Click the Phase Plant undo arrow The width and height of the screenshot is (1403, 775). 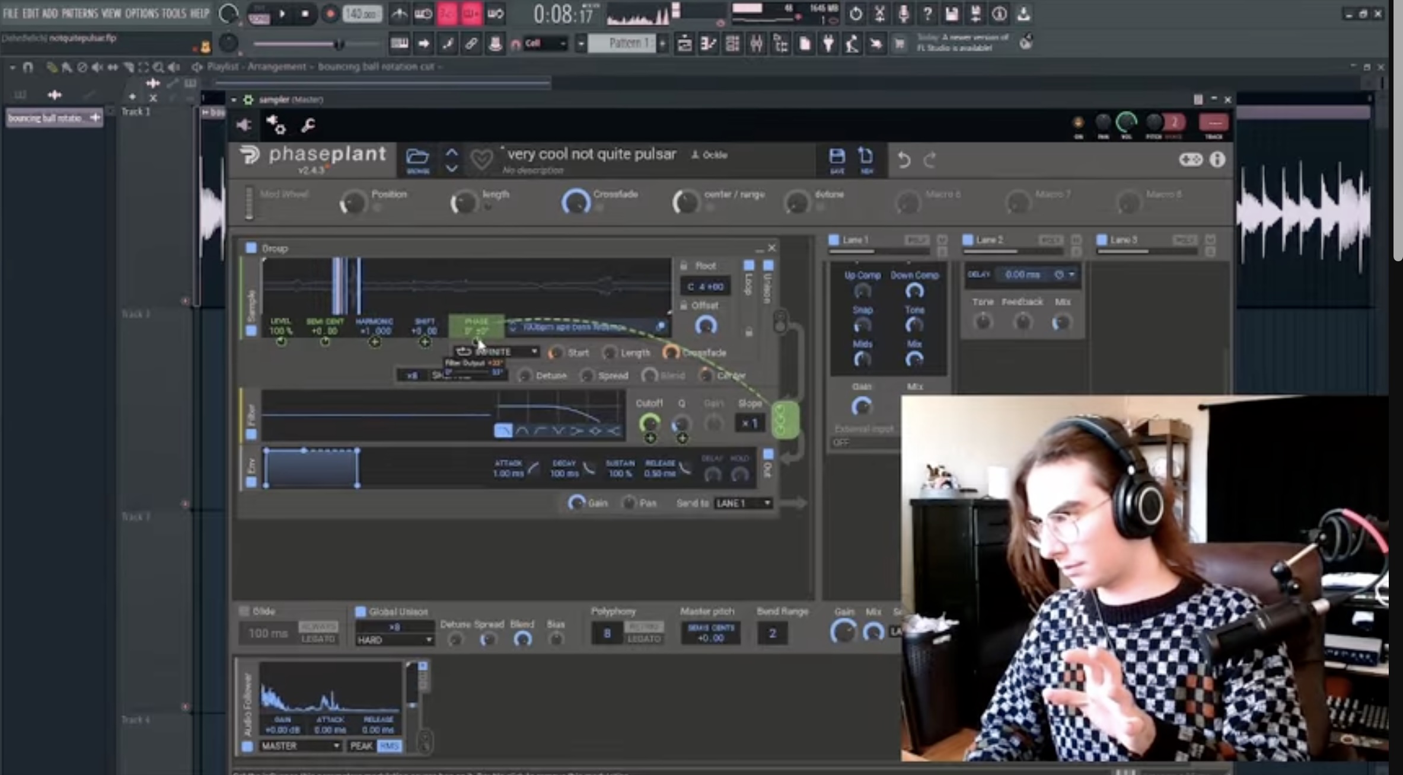click(904, 160)
